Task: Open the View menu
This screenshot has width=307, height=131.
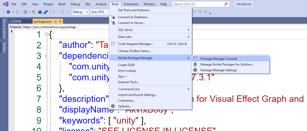Action: [x=35, y=4]
